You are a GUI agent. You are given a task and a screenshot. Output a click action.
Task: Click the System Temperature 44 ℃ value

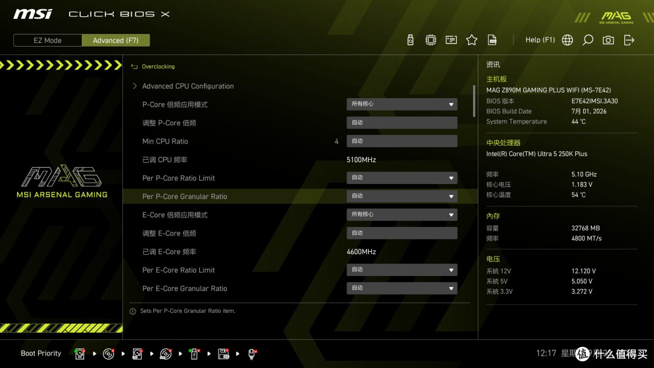pyautogui.click(x=578, y=122)
